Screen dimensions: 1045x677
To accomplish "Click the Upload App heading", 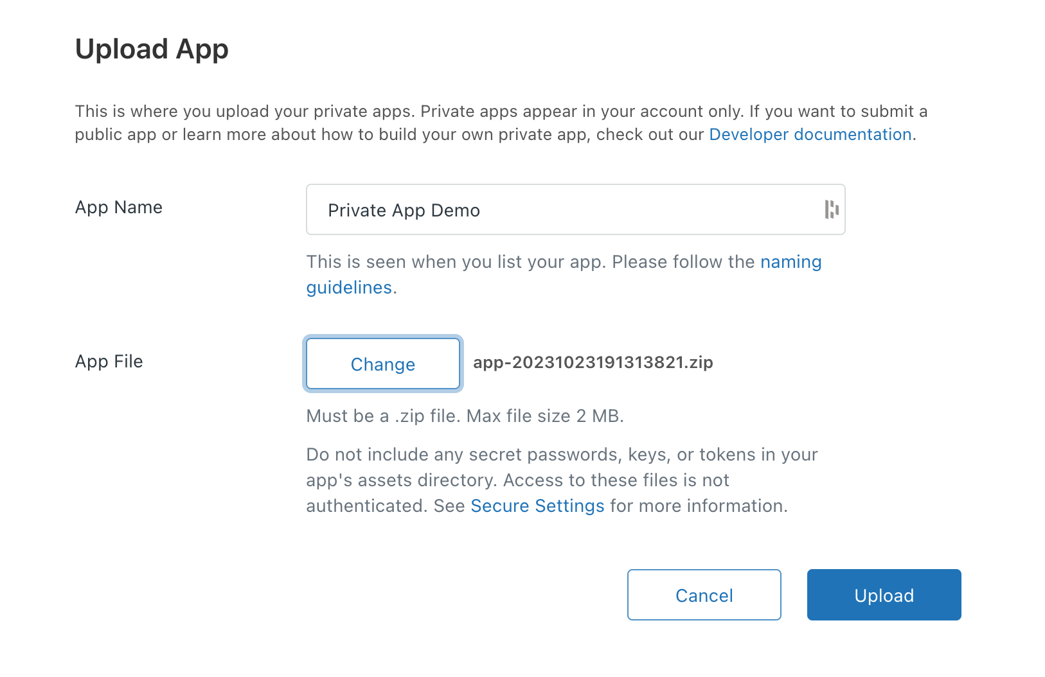I will (x=152, y=49).
